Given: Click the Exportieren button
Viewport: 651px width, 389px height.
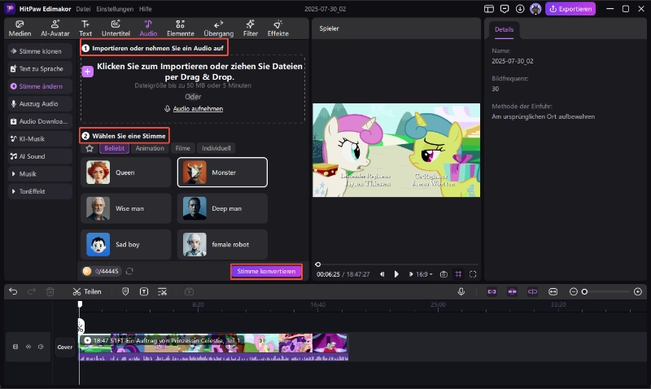Looking at the screenshot, I should point(570,9).
